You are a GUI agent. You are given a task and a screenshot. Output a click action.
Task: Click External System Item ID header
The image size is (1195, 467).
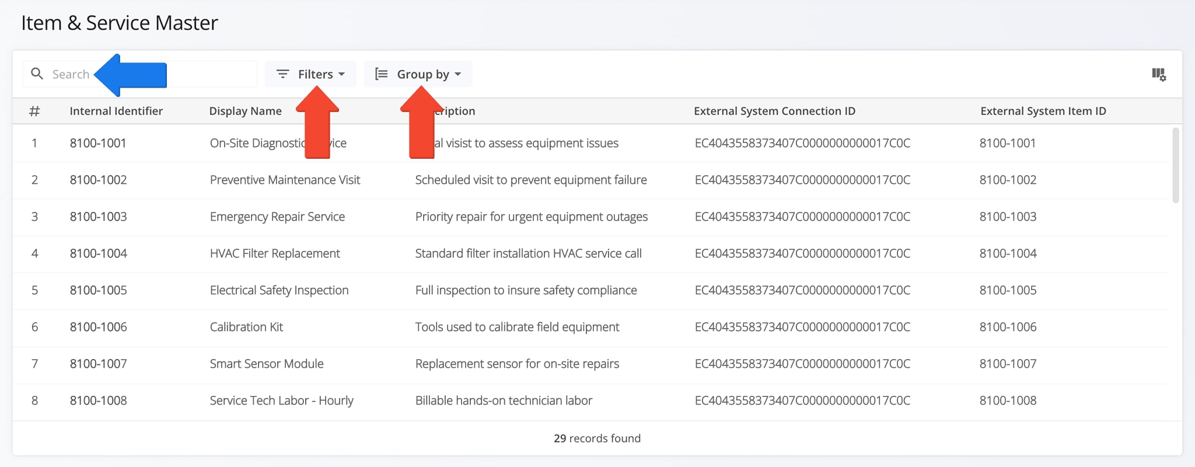(x=1043, y=111)
